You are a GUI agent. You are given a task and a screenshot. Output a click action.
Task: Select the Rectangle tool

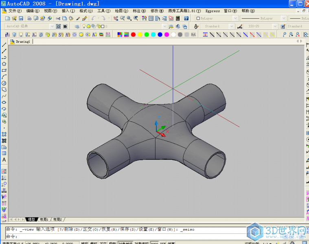point(4,70)
